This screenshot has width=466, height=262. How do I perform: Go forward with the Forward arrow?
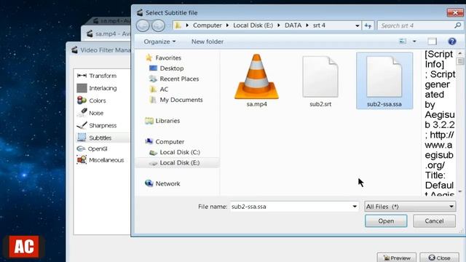point(158,26)
